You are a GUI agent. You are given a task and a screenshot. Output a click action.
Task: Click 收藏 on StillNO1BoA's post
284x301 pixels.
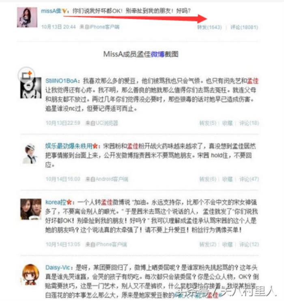click(227, 123)
